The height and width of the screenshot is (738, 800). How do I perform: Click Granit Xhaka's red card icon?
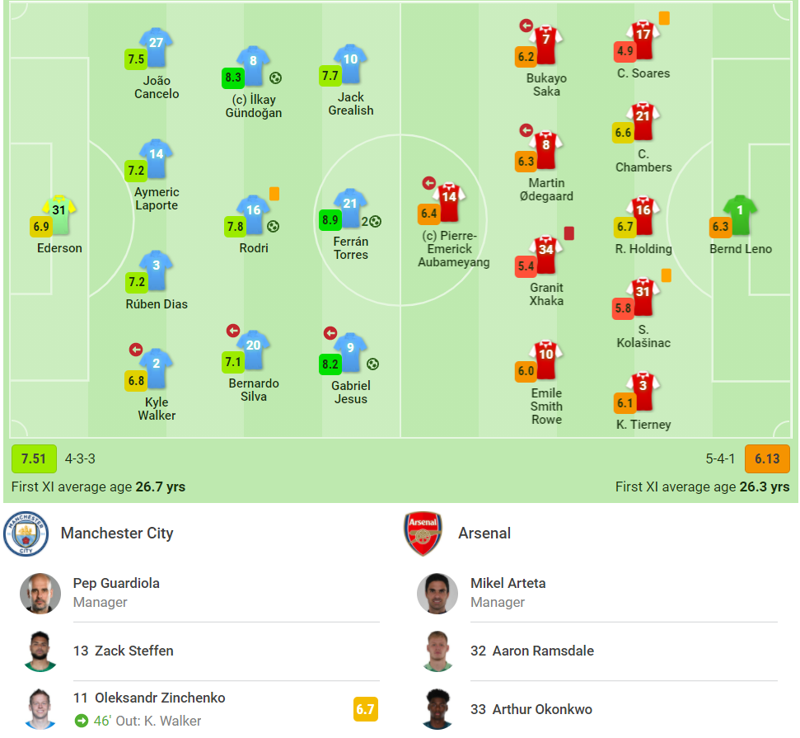pos(568,233)
